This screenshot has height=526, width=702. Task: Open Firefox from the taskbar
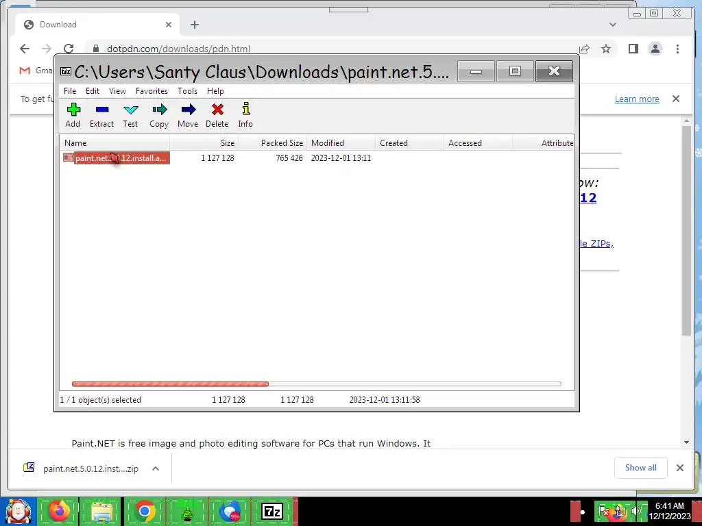coord(59,511)
